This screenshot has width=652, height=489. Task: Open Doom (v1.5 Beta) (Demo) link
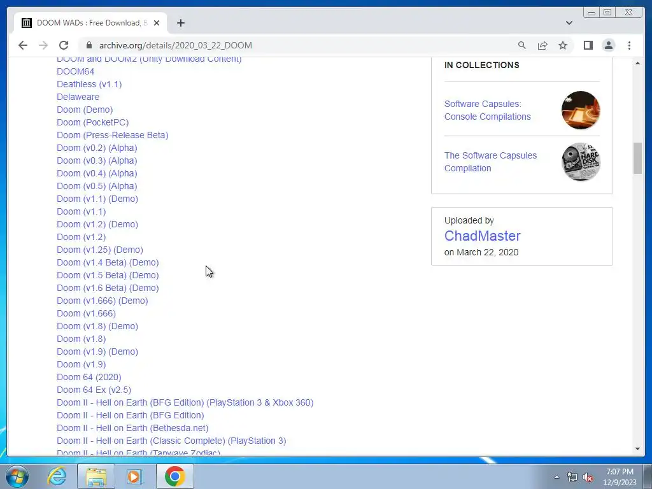[108, 275]
